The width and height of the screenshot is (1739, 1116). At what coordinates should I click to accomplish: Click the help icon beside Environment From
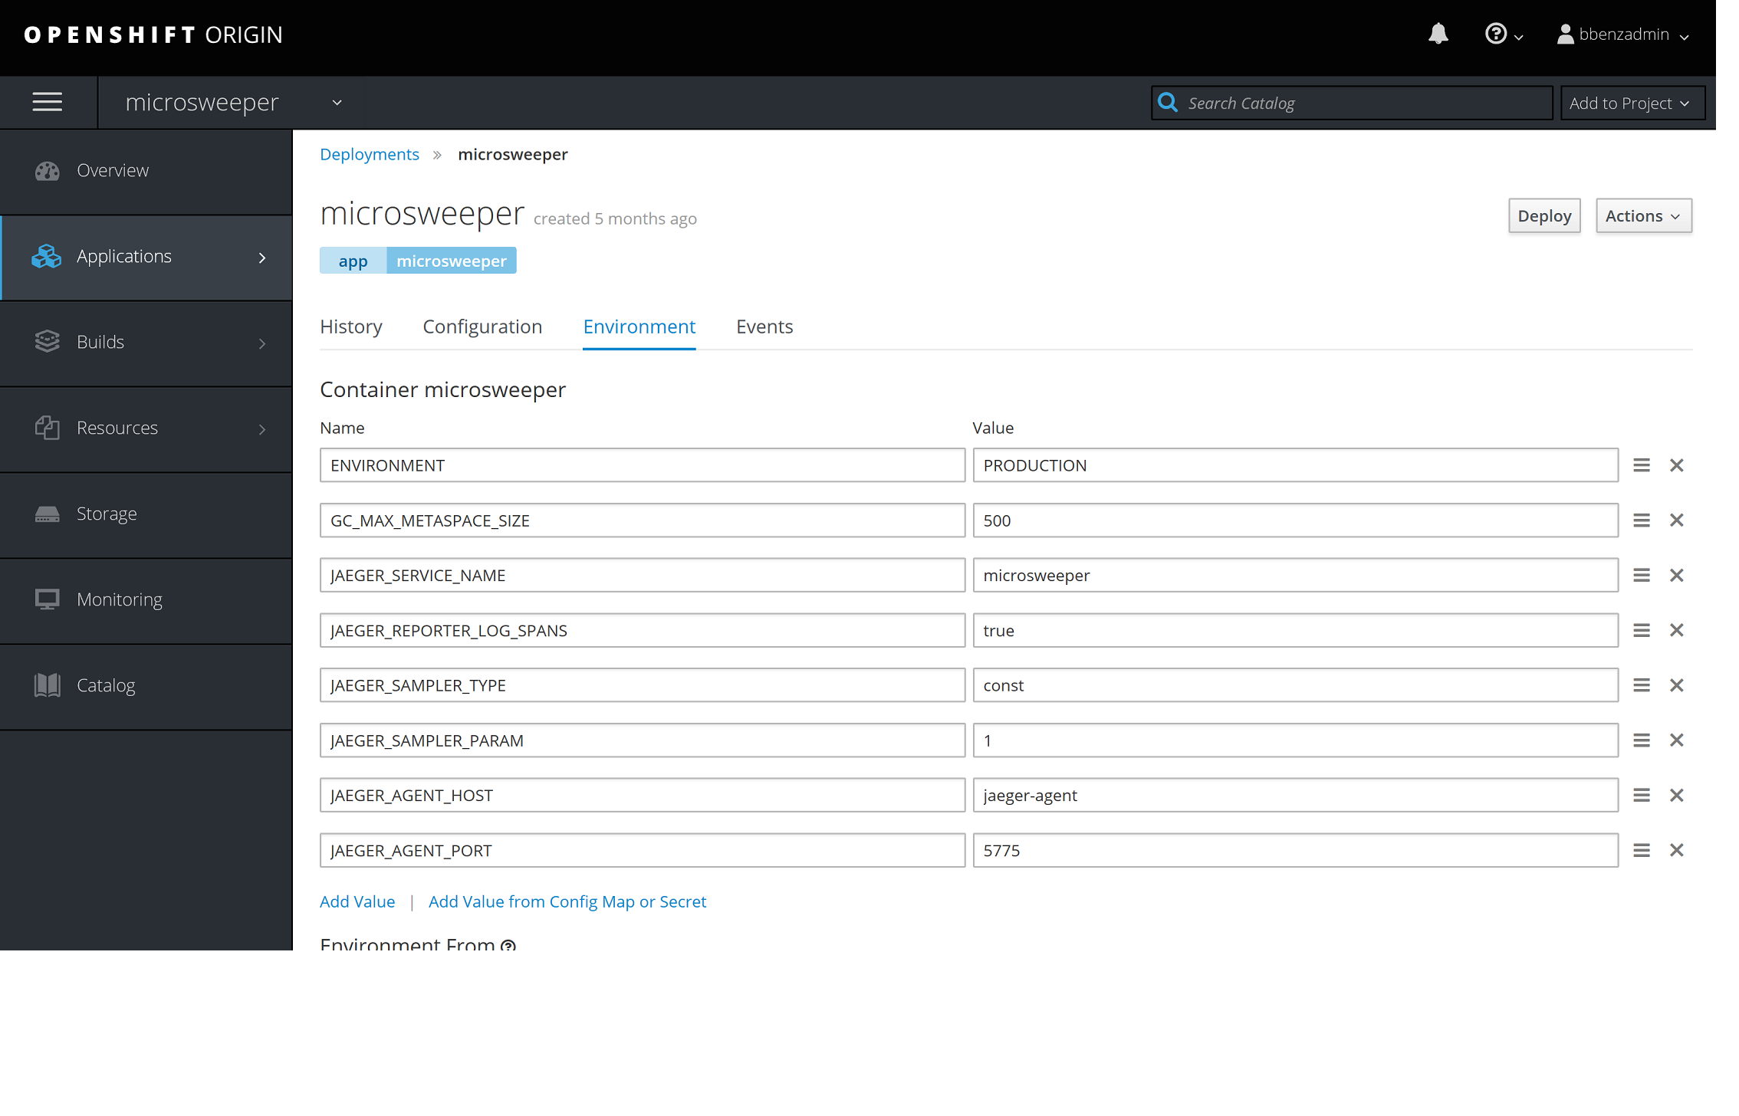click(508, 944)
